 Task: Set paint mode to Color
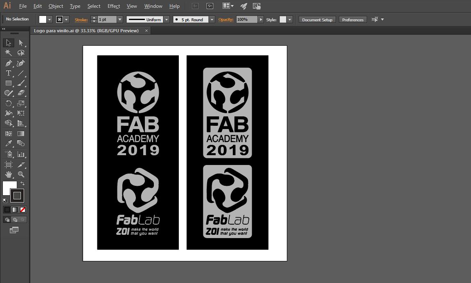(7, 209)
